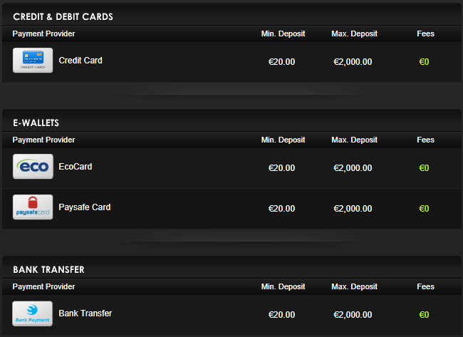Open the Bank Payment icon

click(33, 313)
